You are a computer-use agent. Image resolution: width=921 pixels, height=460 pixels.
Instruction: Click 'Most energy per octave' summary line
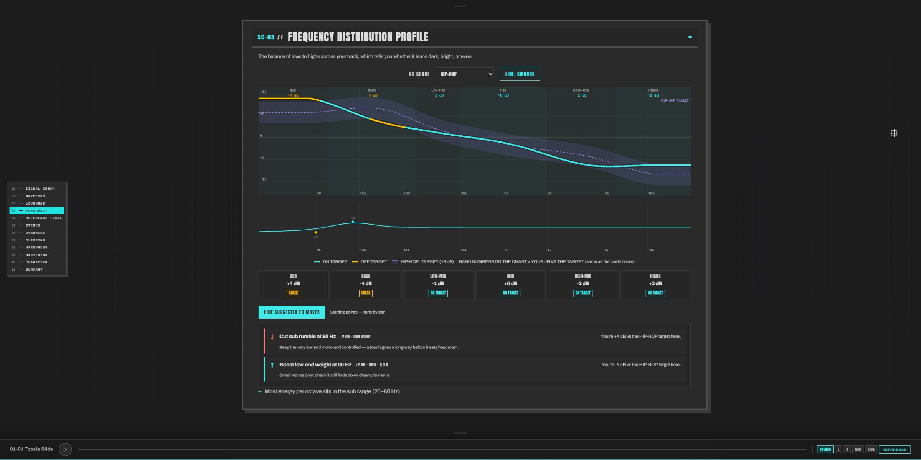click(x=333, y=391)
